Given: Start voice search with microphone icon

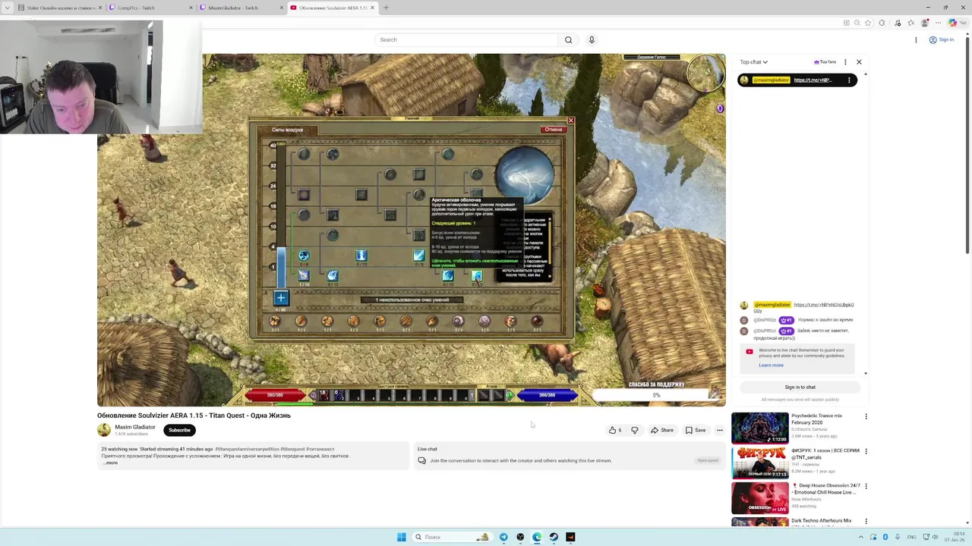Looking at the screenshot, I should pyautogui.click(x=592, y=39).
